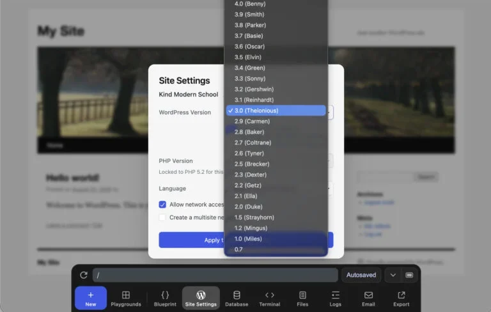Viewport: 491px width, 312px height.
Task: Uncheck Allow network access checkbox
Action: click(162, 205)
